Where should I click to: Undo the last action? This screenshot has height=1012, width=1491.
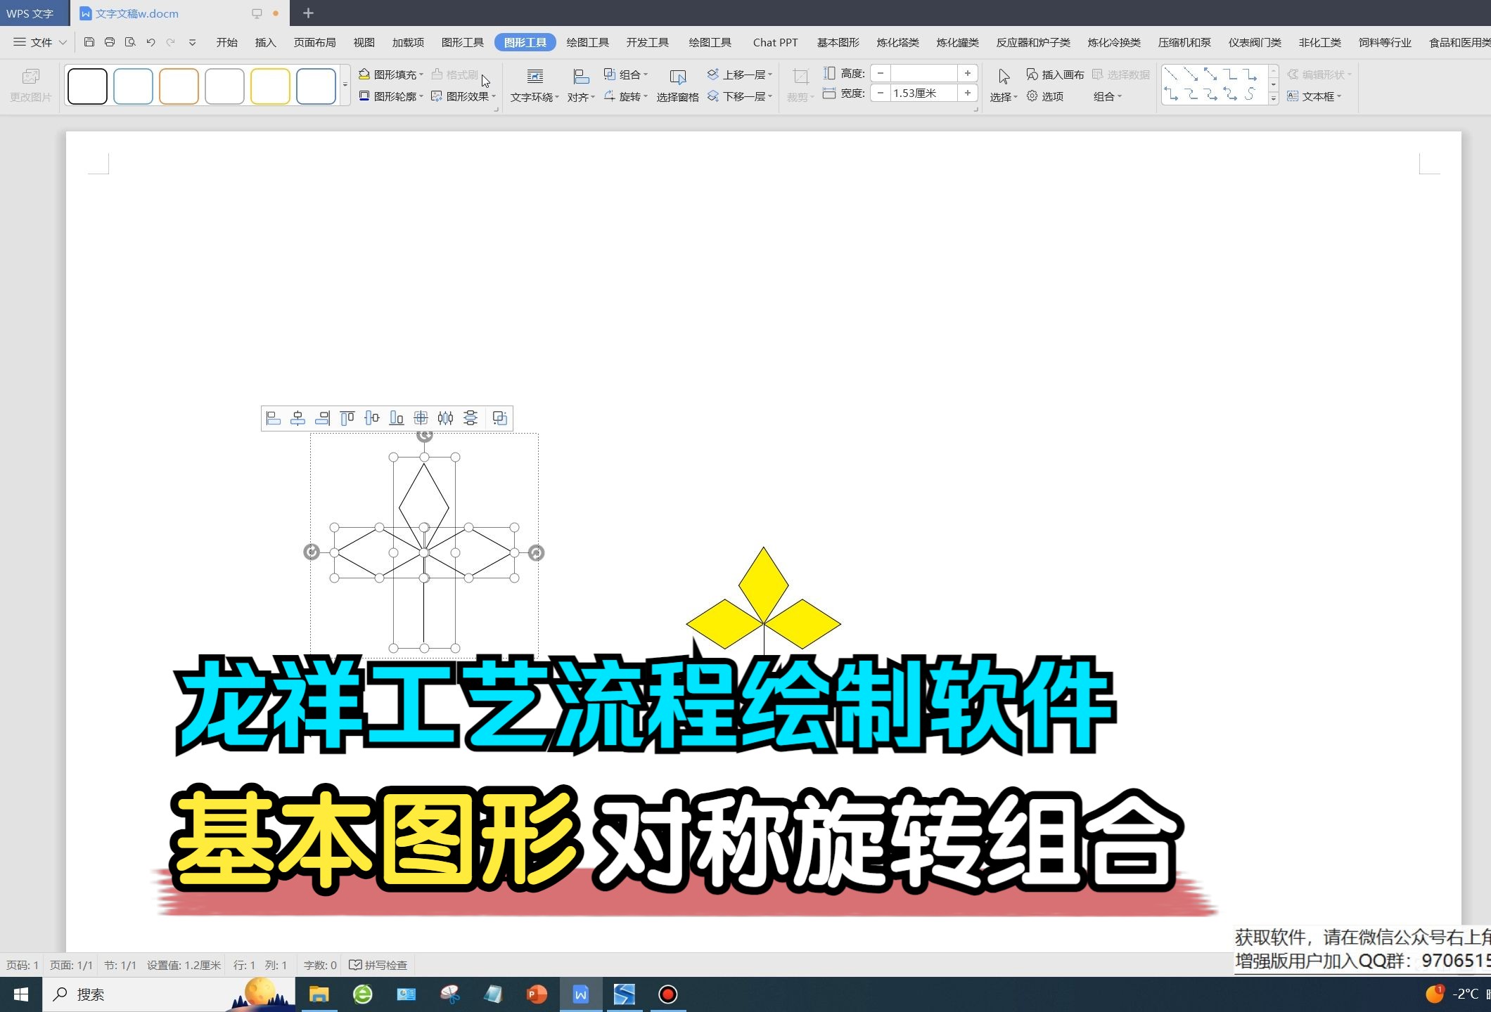pos(151,42)
